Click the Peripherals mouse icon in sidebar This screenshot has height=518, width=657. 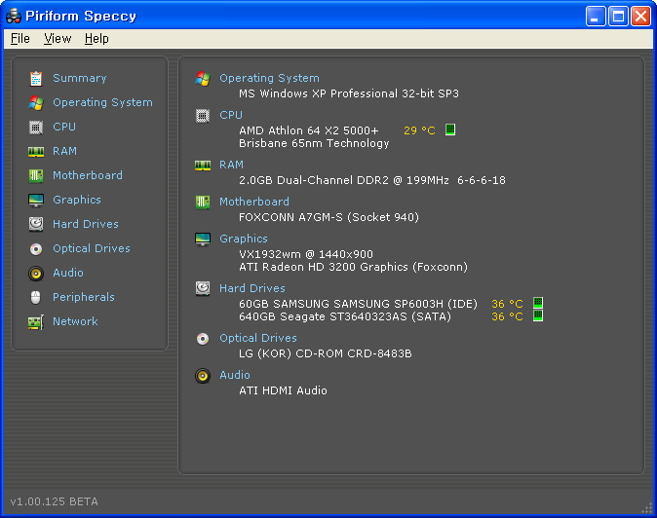point(36,298)
